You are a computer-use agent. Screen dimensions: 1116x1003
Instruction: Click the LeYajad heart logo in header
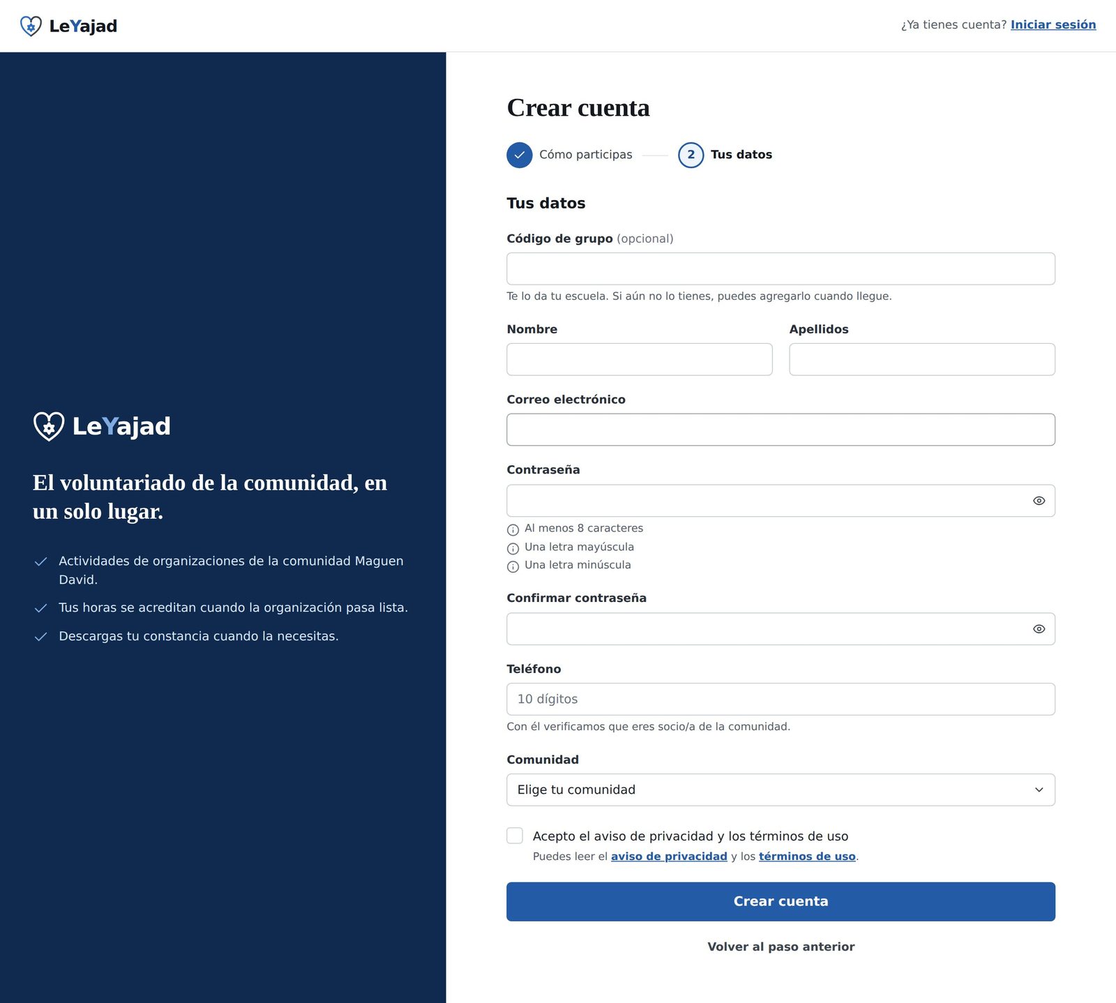click(x=31, y=26)
